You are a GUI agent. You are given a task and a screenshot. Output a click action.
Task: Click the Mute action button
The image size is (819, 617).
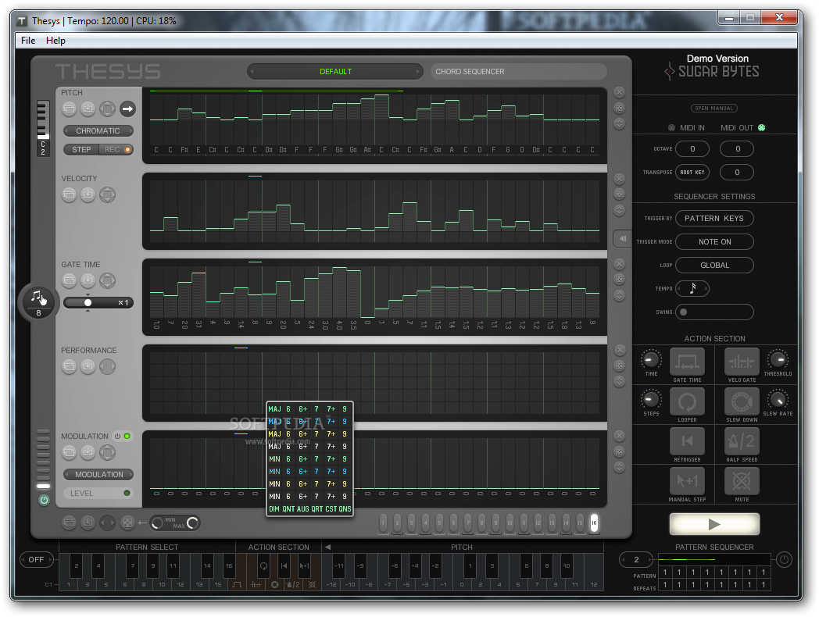click(x=742, y=481)
